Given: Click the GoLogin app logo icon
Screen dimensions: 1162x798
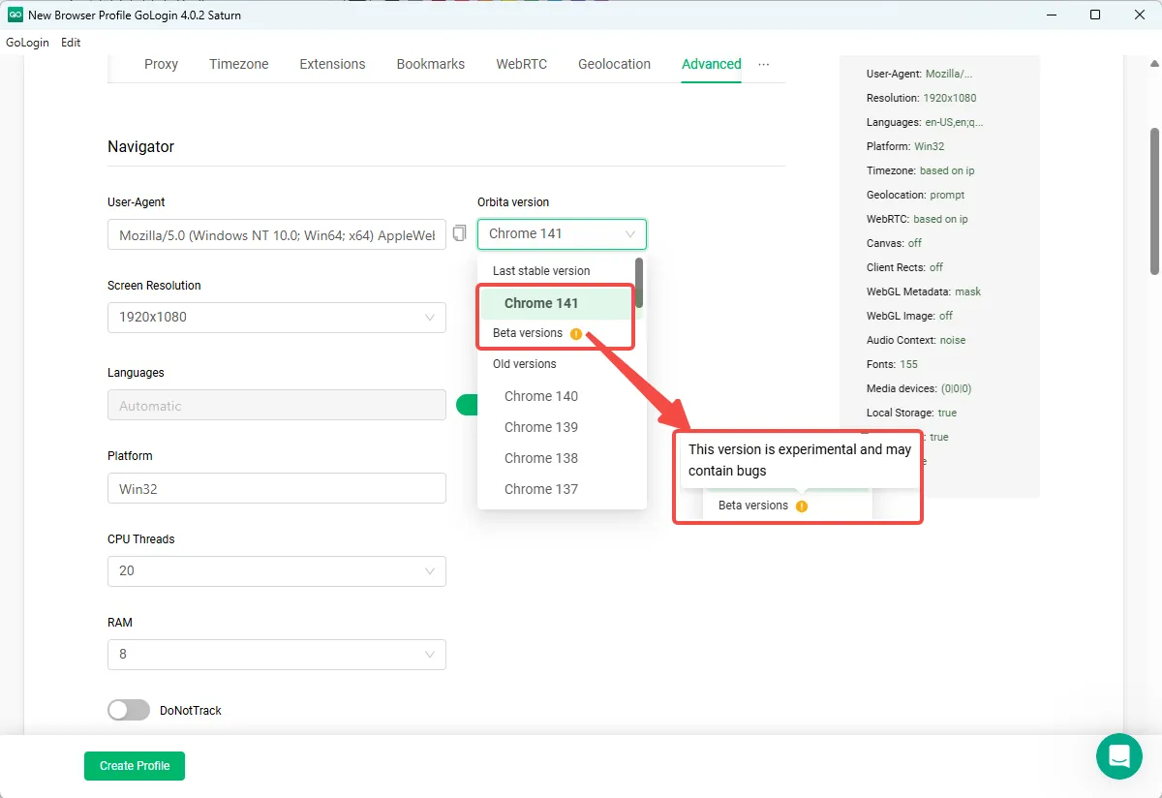Looking at the screenshot, I should point(15,15).
